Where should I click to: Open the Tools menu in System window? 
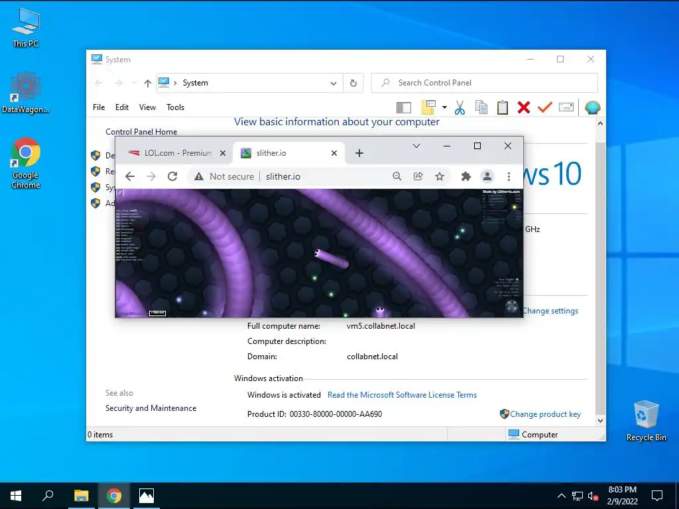pyautogui.click(x=175, y=107)
